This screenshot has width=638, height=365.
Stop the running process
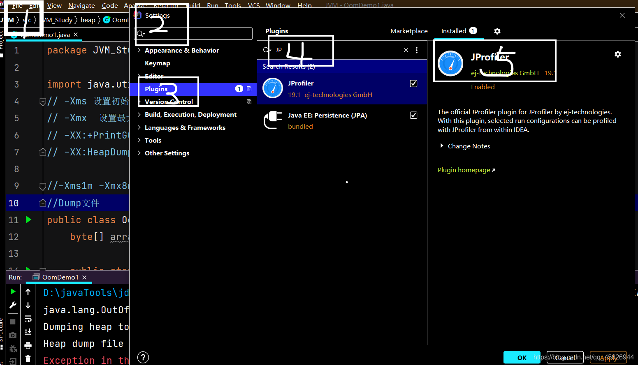[x=13, y=321]
